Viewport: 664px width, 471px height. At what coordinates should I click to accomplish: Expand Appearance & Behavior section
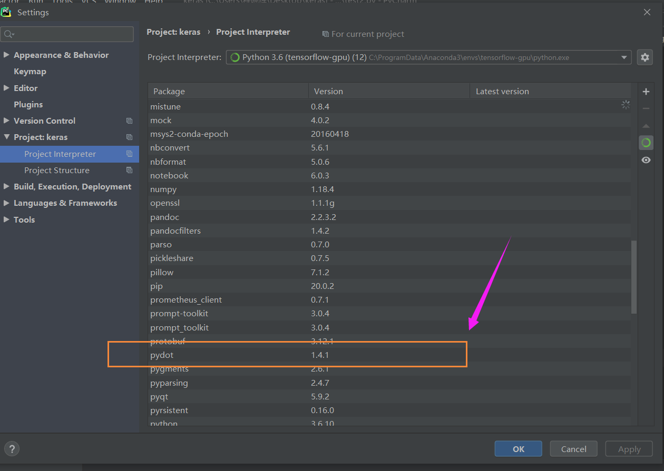(x=6, y=55)
